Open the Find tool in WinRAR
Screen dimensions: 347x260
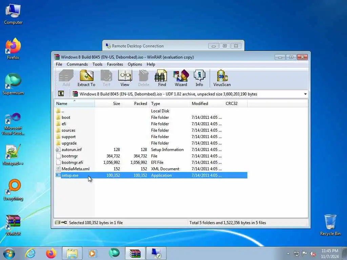[x=162, y=78]
